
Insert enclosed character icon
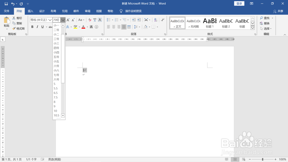pos(96,27)
